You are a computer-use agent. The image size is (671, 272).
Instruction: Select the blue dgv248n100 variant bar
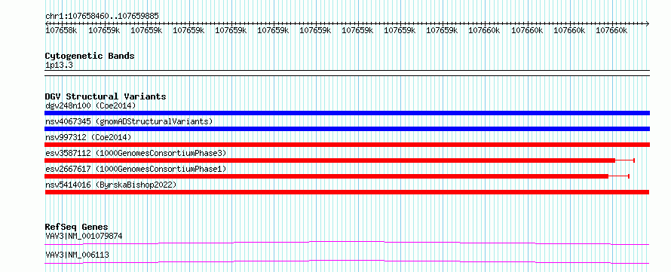(347, 113)
